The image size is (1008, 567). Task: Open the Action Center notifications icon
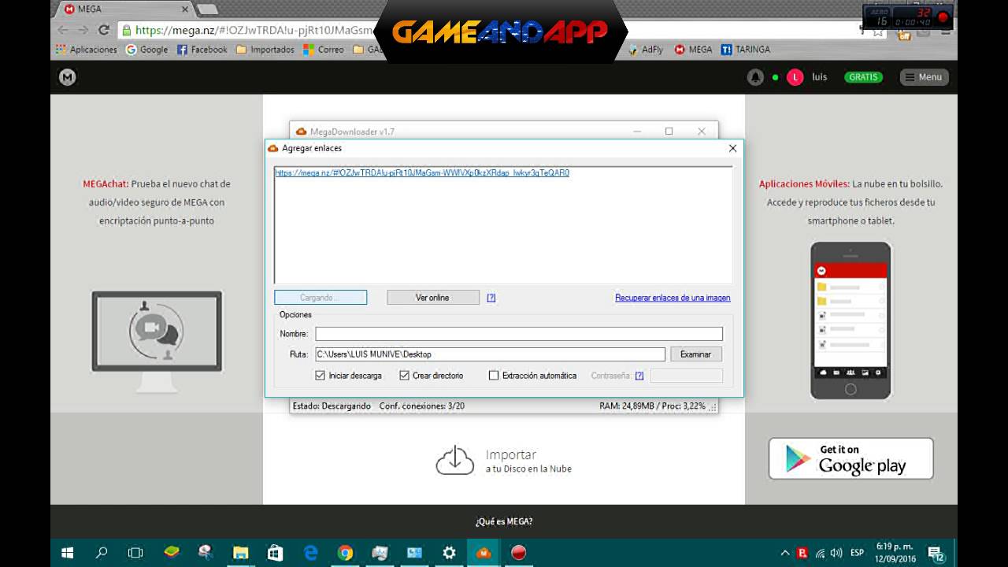[x=936, y=554]
